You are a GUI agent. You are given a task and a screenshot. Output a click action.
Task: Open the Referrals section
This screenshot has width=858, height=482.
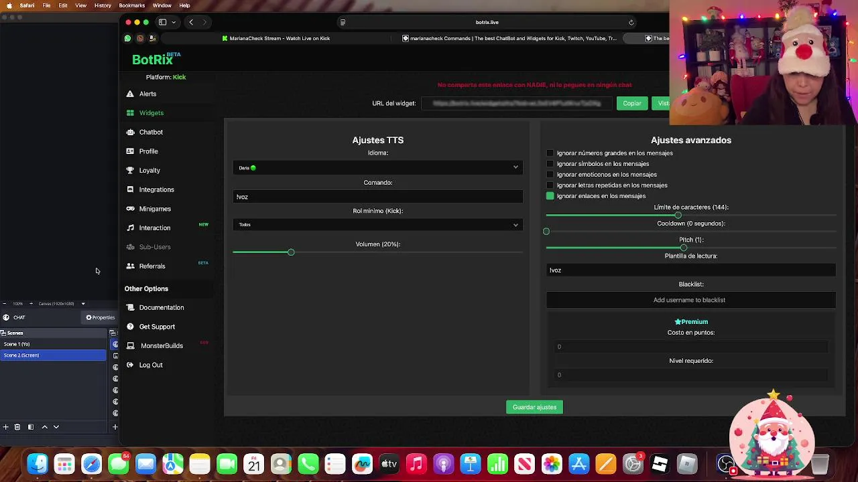tap(151, 266)
